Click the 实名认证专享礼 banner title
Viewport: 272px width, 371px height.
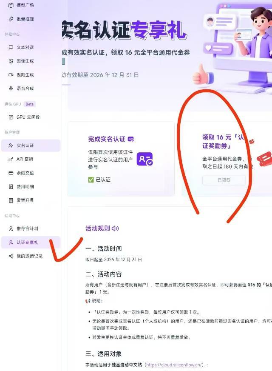tap(125, 30)
